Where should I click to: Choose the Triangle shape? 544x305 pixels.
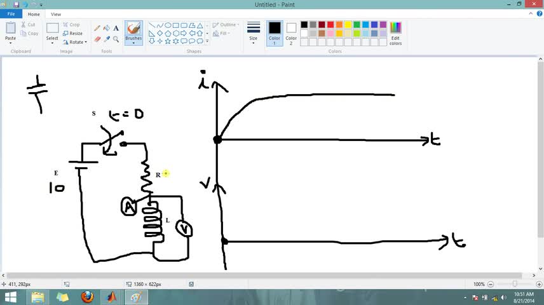[200, 25]
